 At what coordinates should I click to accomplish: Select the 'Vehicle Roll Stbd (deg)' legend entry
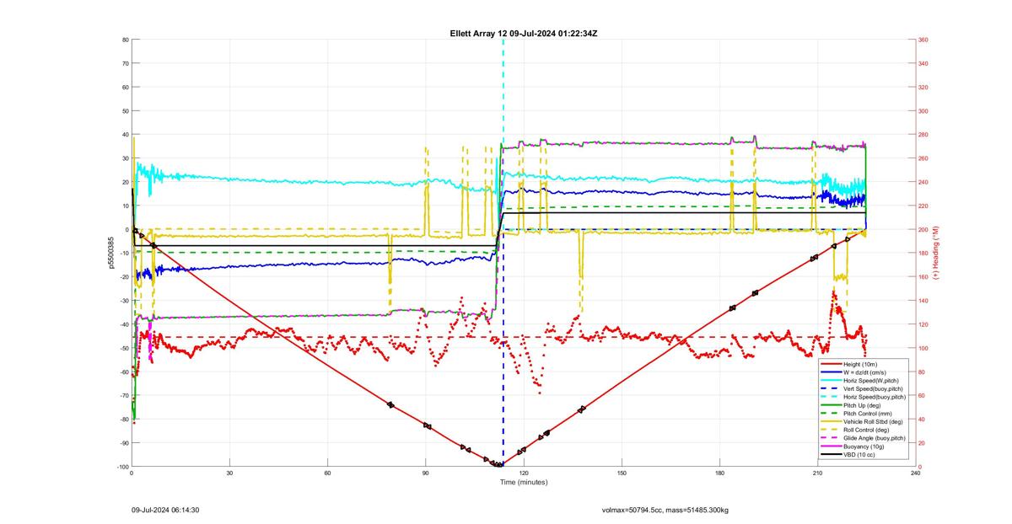(x=860, y=422)
